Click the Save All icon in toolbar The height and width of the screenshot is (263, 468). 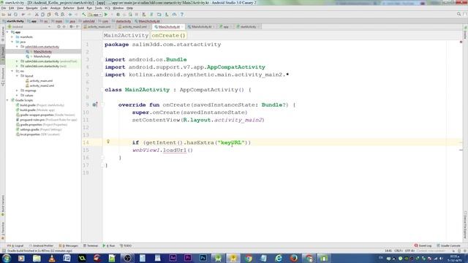click(x=10, y=15)
